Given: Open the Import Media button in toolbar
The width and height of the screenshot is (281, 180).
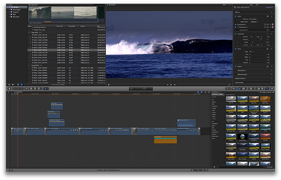Looking at the screenshot, I should coord(9,88).
